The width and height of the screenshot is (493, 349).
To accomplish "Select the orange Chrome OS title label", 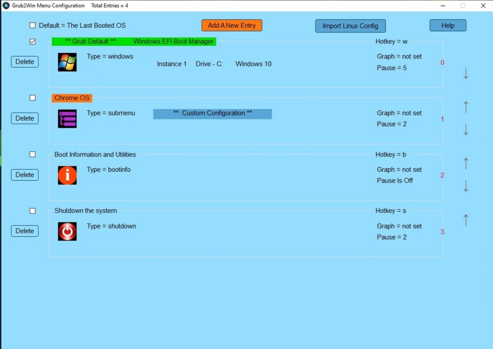I will (x=72, y=98).
